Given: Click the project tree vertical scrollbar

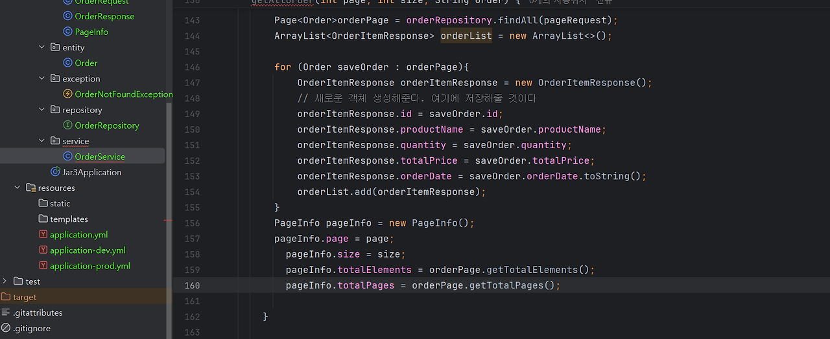Looking at the screenshot, I should [x=169, y=220].
